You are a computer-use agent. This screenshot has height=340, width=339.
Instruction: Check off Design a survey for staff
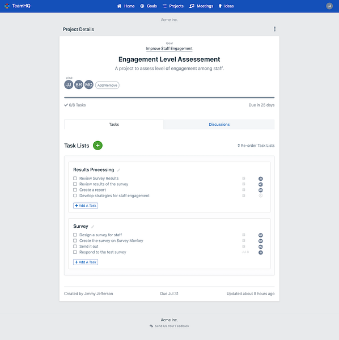tap(75, 235)
